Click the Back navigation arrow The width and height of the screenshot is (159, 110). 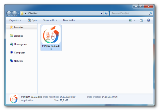click(9, 13)
